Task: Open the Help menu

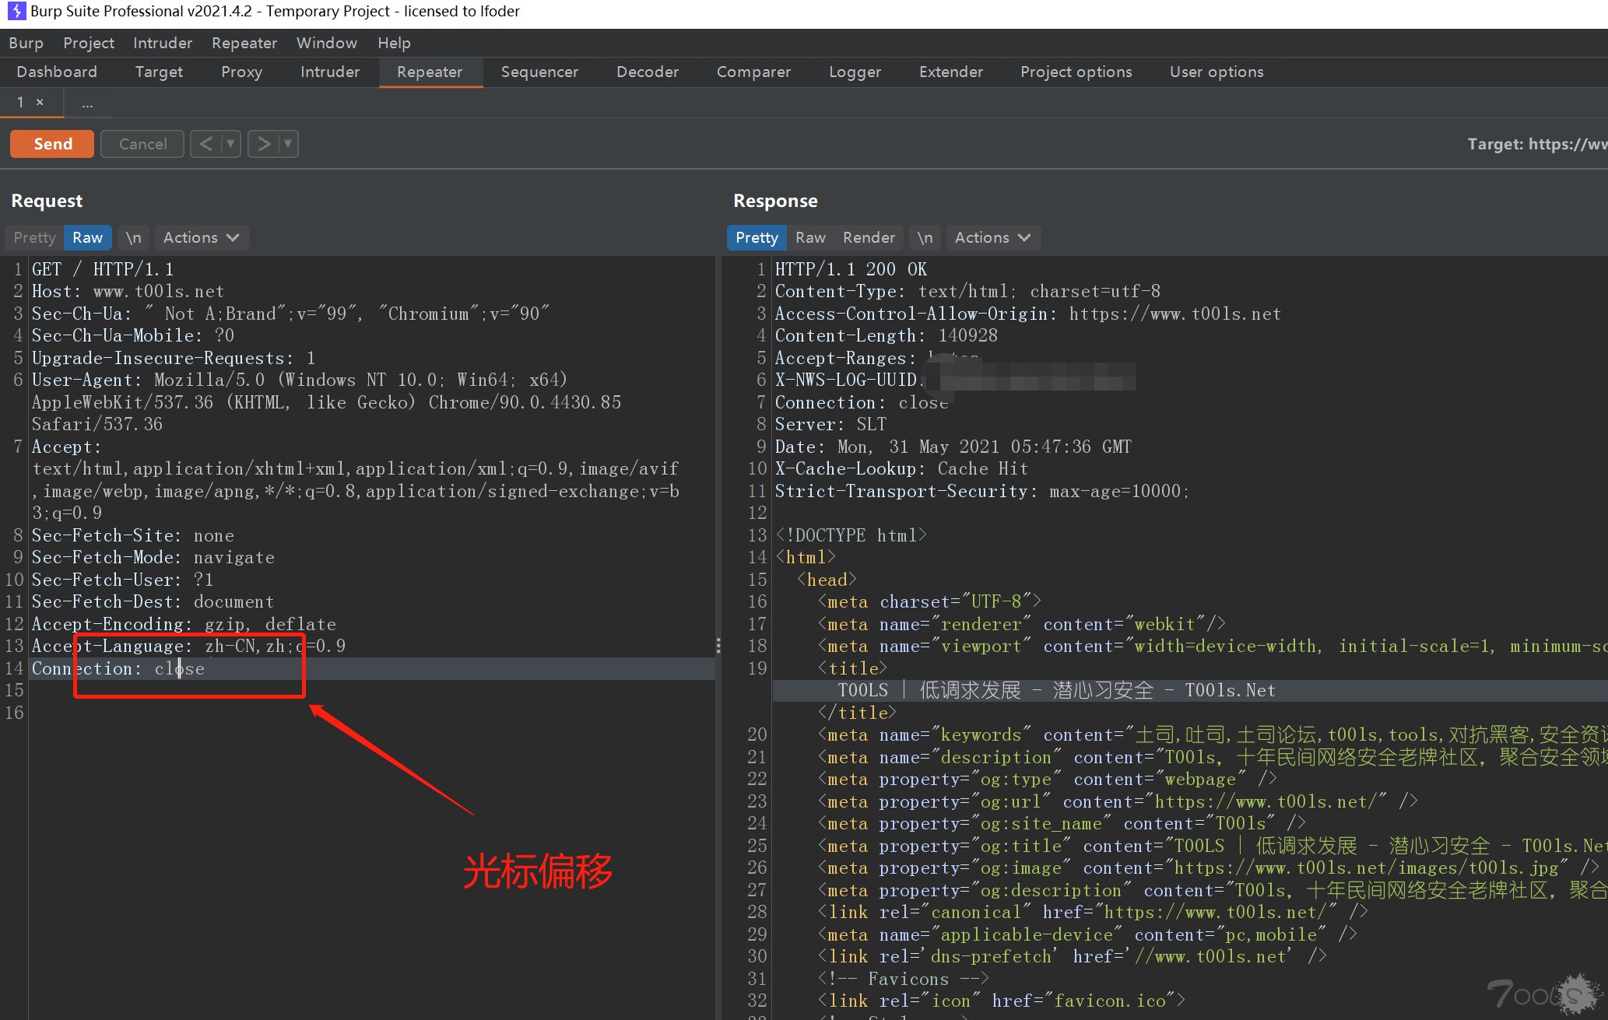Action: coord(394,43)
